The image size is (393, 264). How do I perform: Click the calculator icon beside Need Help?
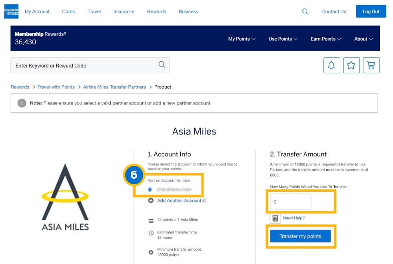tap(275, 218)
